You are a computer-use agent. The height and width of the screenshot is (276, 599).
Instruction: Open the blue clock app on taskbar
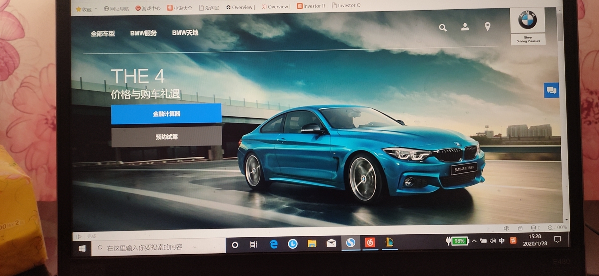(x=293, y=244)
